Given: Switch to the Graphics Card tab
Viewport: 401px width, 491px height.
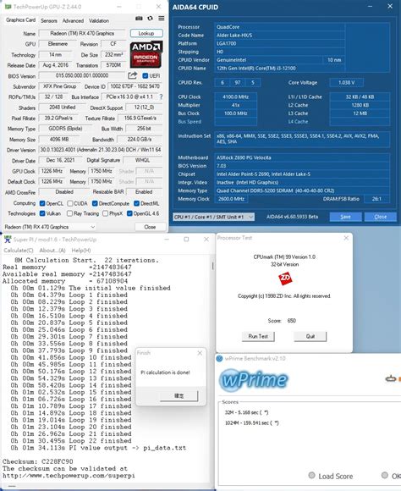Looking at the screenshot, I should click(x=20, y=20).
